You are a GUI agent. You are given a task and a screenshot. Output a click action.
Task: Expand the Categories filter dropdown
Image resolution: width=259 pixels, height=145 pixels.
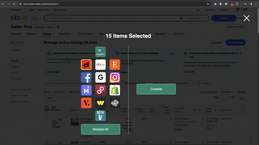183,83
